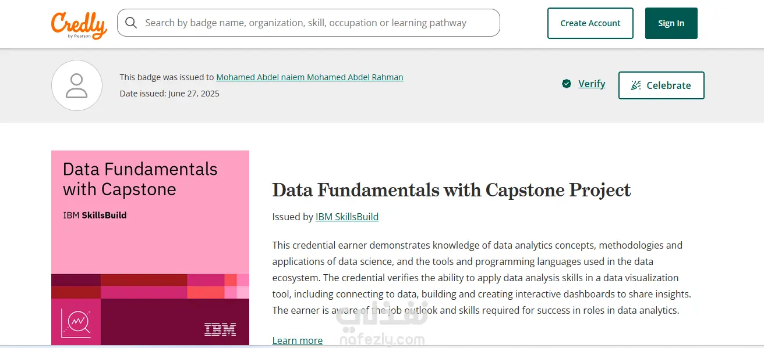Viewport: 764px width, 348px height.
Task: Click the IBM SkillsBuild text on the badge
Action: click(x=95, y=215)
